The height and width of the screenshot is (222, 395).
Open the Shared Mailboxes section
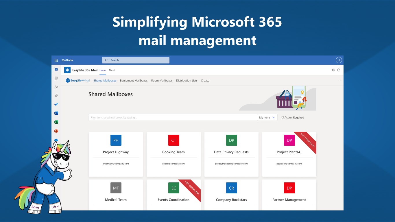105,81
